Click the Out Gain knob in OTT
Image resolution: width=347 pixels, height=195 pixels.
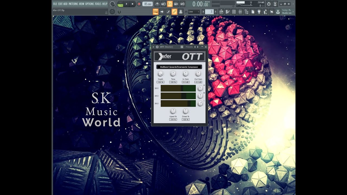[x=198, y=74]
